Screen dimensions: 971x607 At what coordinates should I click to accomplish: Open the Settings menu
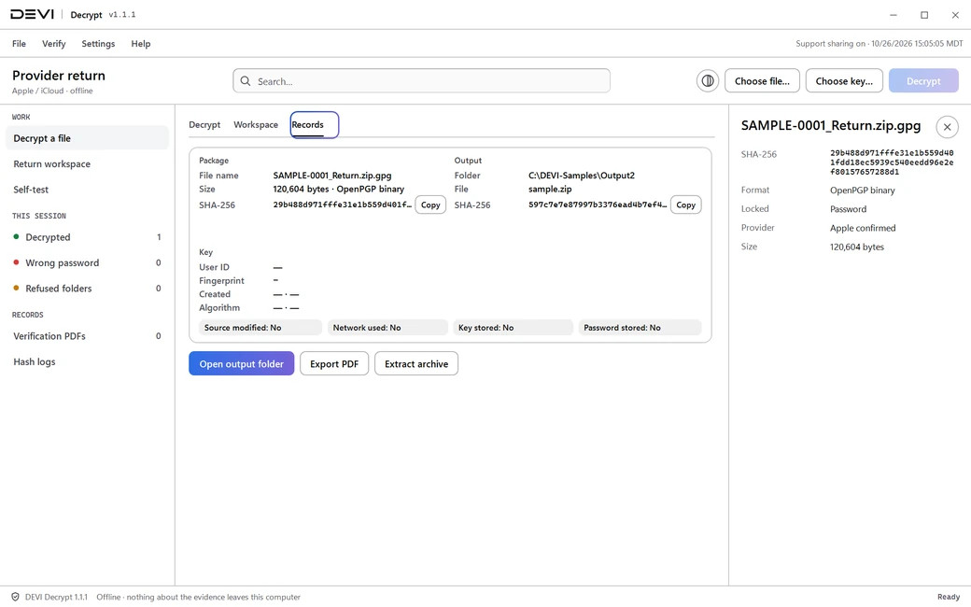tap(98, 44)
